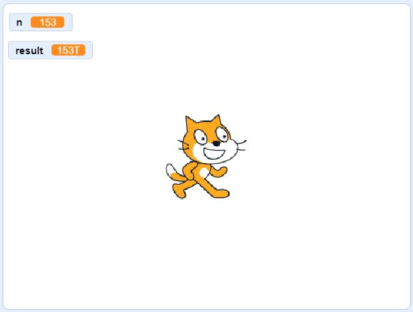Click the cat's right-side whiskers
Viewport: 413px width, 312px height.
click(242, 146)
